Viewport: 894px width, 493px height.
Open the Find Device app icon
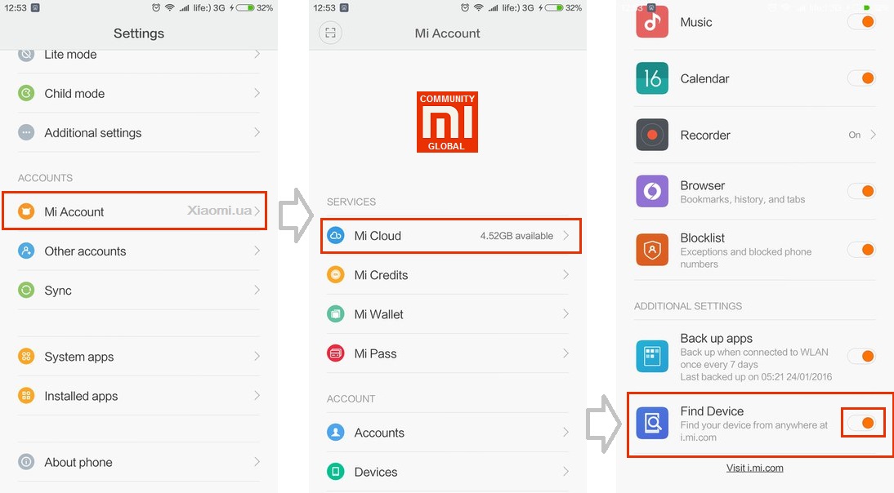click(652, 423)
